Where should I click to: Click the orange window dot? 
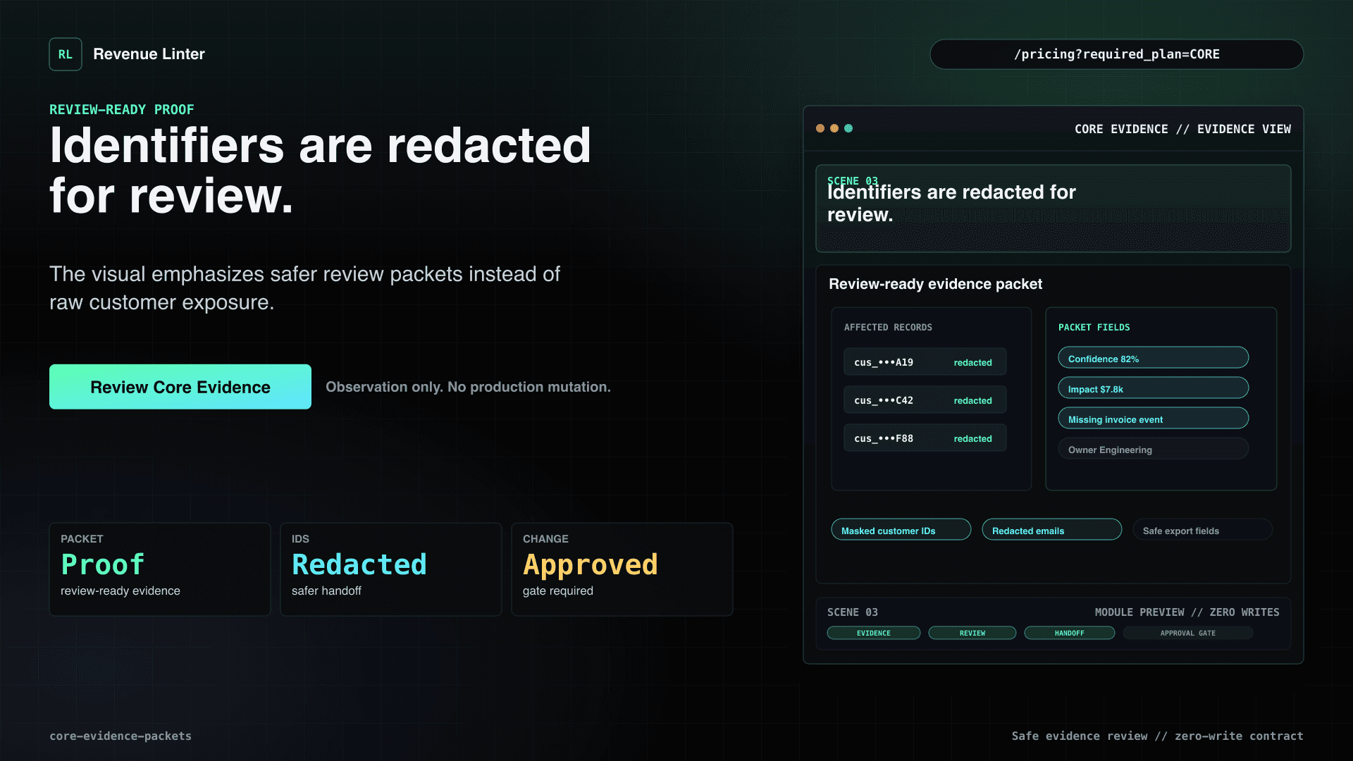[820, 128]
